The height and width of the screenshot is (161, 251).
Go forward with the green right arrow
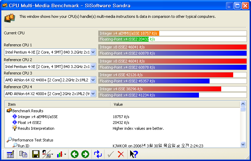pyautogui.click(x=85, y=154)
